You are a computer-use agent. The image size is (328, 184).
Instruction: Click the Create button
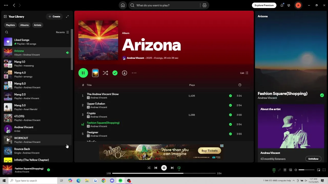point(54,17)
